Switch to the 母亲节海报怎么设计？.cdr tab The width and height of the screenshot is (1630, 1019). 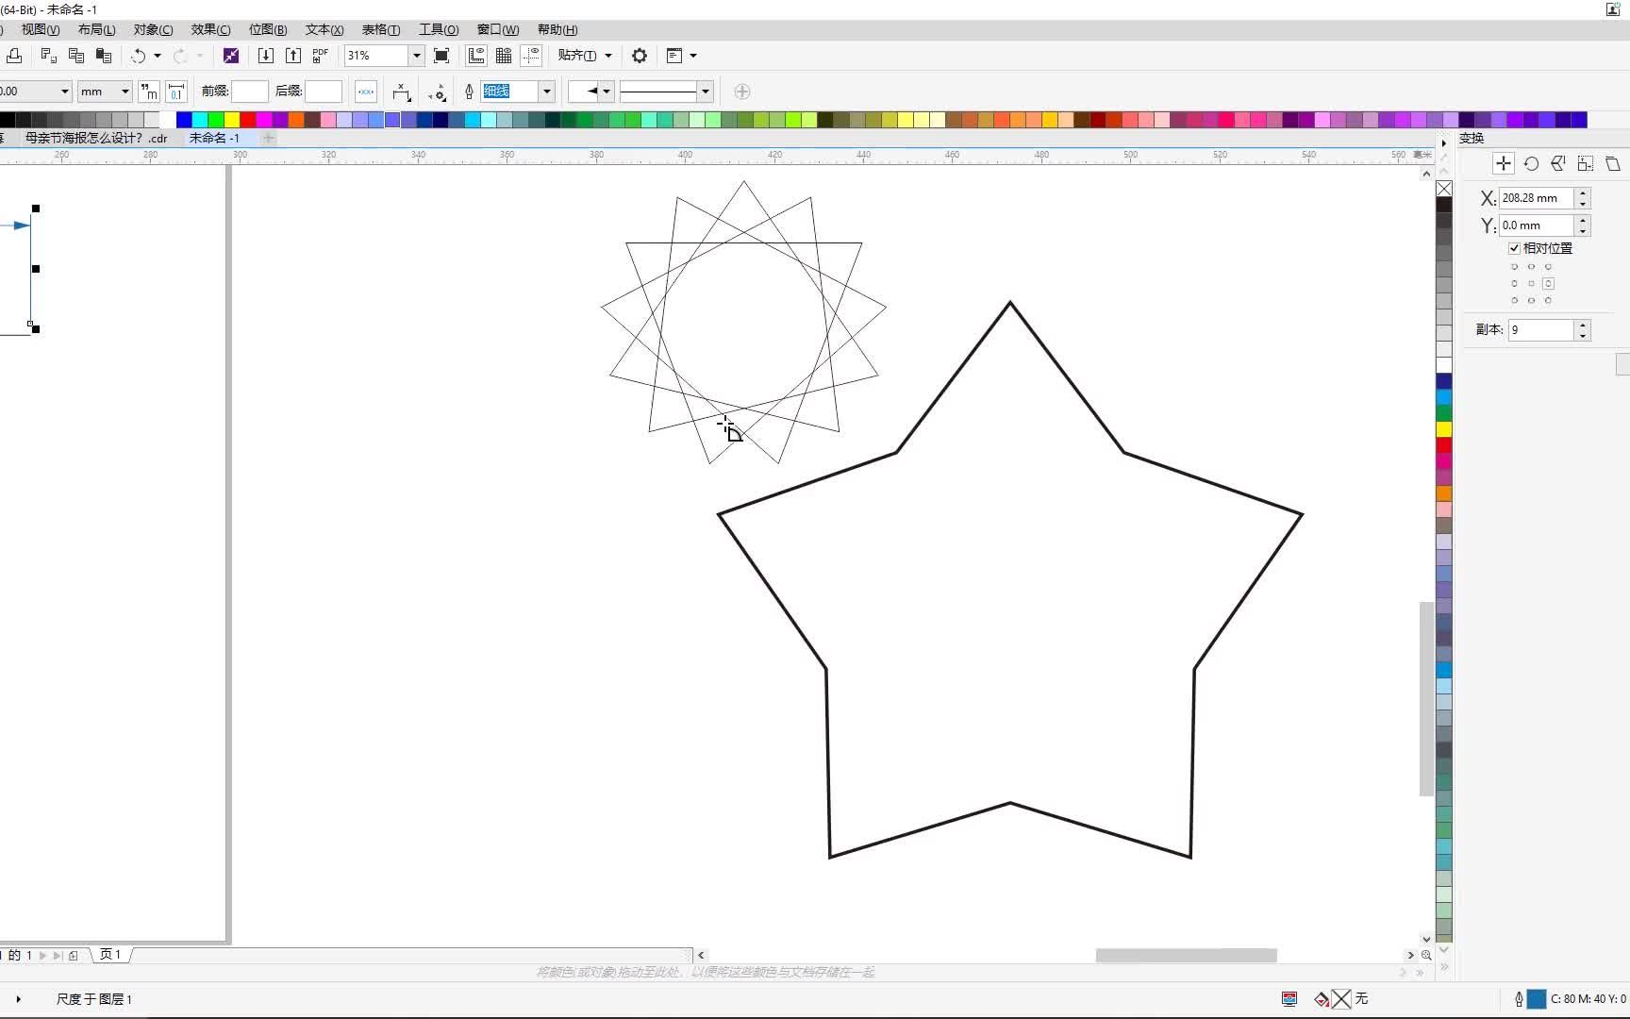point(96,138)
